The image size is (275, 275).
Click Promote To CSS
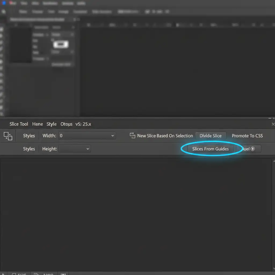tap(247, 136)
